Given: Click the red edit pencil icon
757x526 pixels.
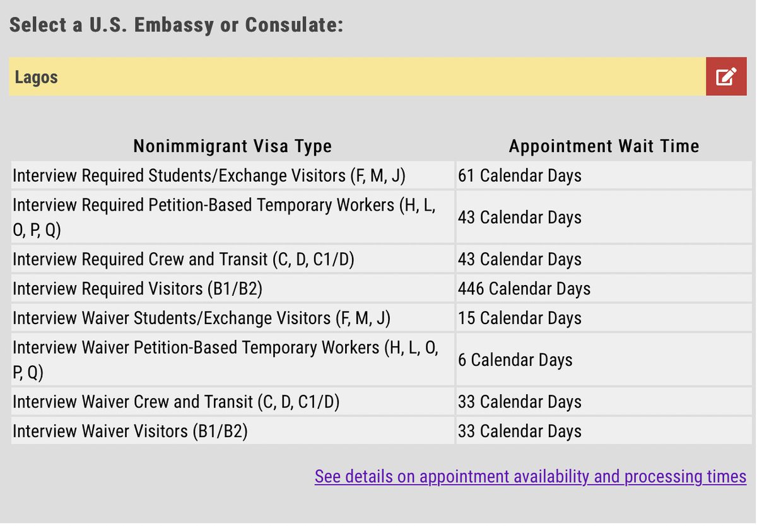Looking at the screenshot, I should [x=726, y=77].
